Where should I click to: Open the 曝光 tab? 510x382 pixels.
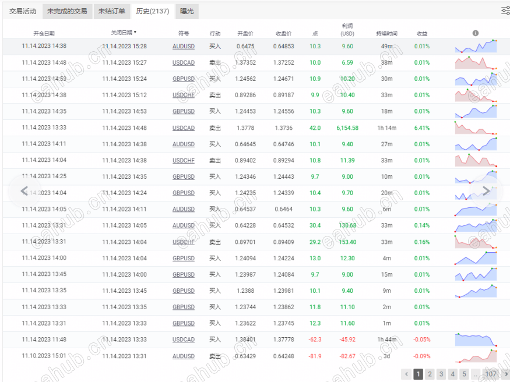click(x=187, y=12)
